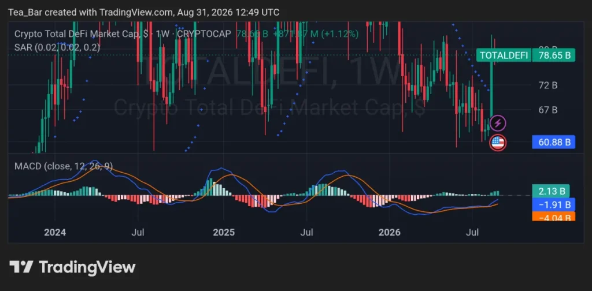The image size is (592, 291).
Task: Click the 2025 time axis label
Action: tap(224, 232)
